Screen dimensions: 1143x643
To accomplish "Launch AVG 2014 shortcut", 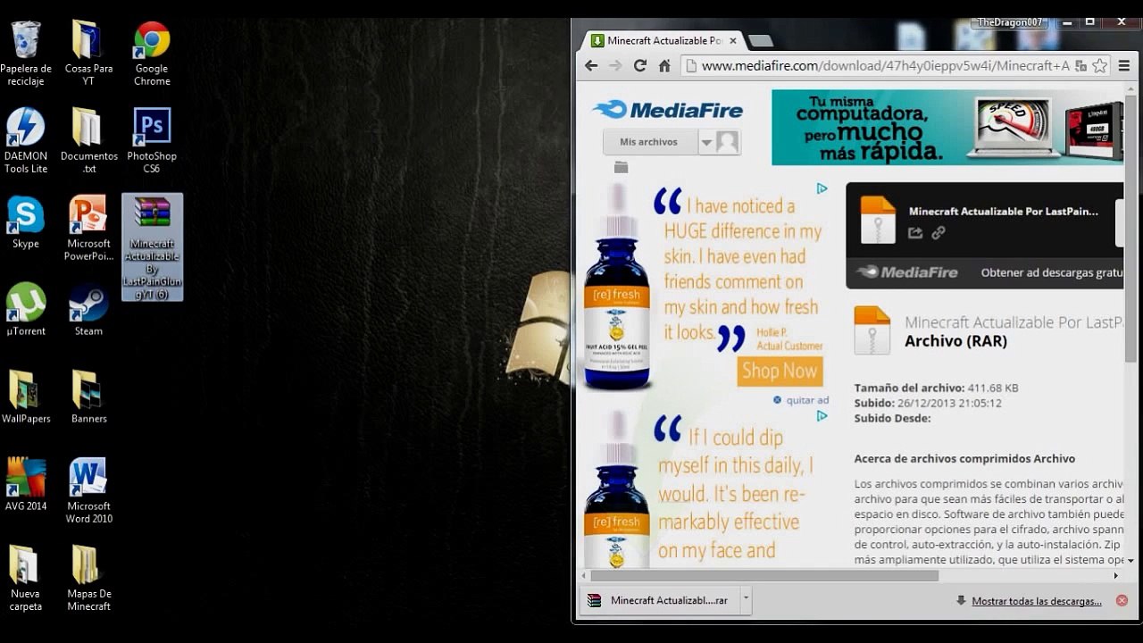I will 26,485.
